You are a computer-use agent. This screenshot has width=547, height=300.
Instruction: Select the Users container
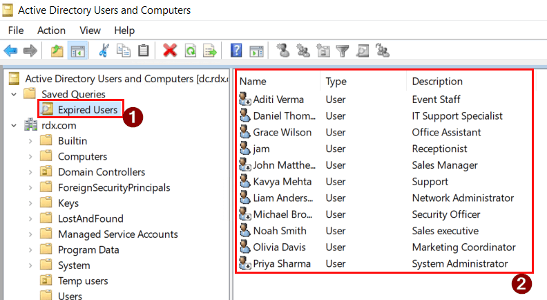70,296
